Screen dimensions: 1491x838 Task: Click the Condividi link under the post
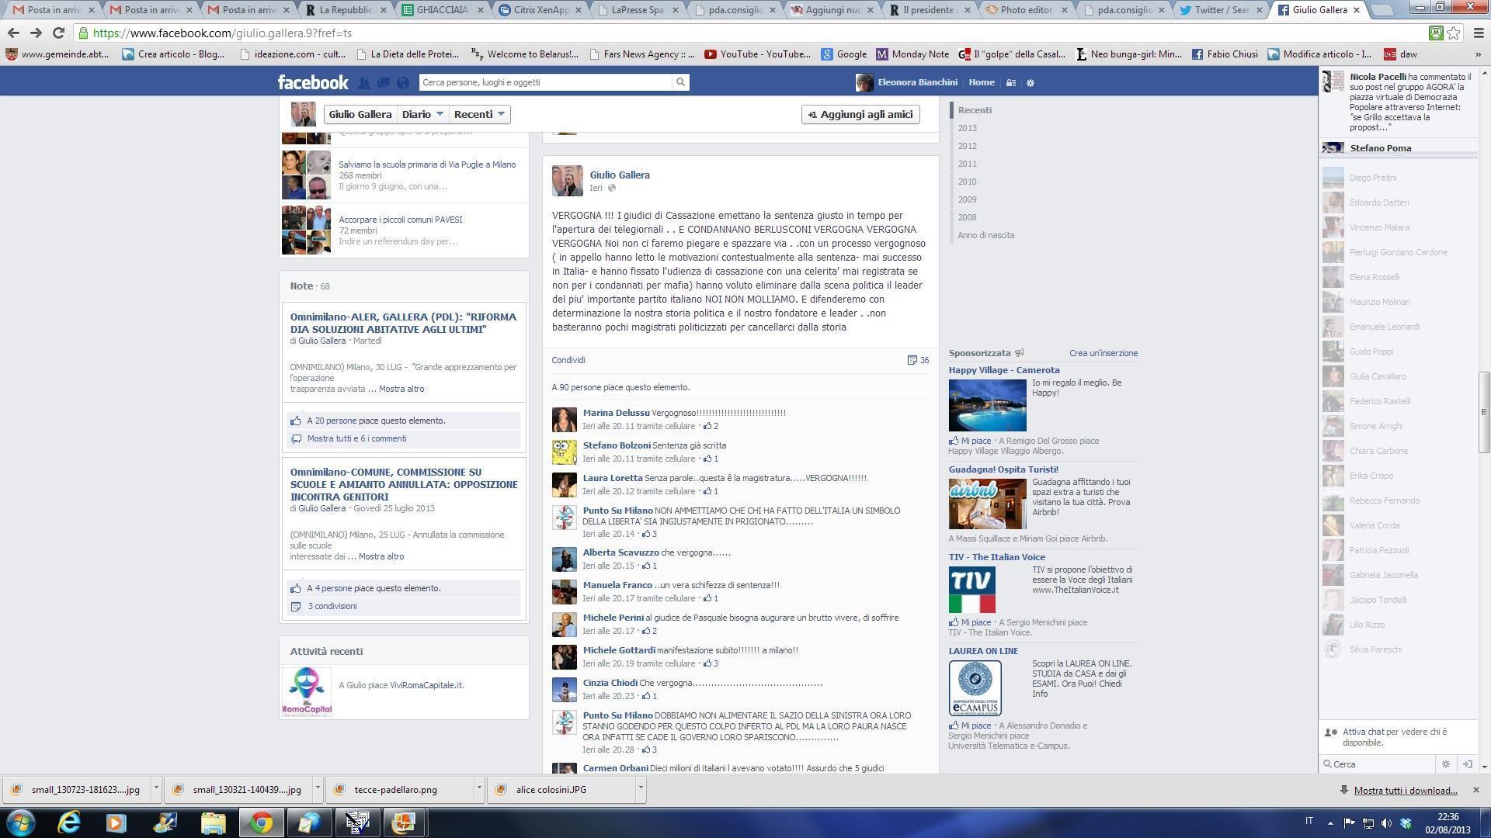(568, 360)
